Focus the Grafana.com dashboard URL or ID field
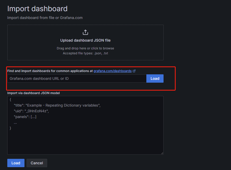This screenshot has width=231, height=170. [77, 79]
